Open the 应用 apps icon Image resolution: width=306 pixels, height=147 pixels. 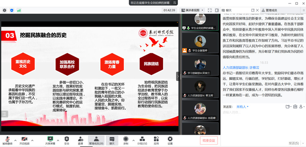click(x=156, y=141)
